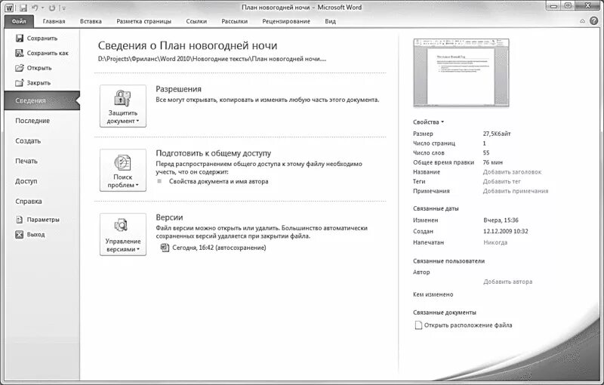The width and height of the screenshot is (604, 385).
Task: Open the Undo history dropdown arrow
Action: click(43, 8)
